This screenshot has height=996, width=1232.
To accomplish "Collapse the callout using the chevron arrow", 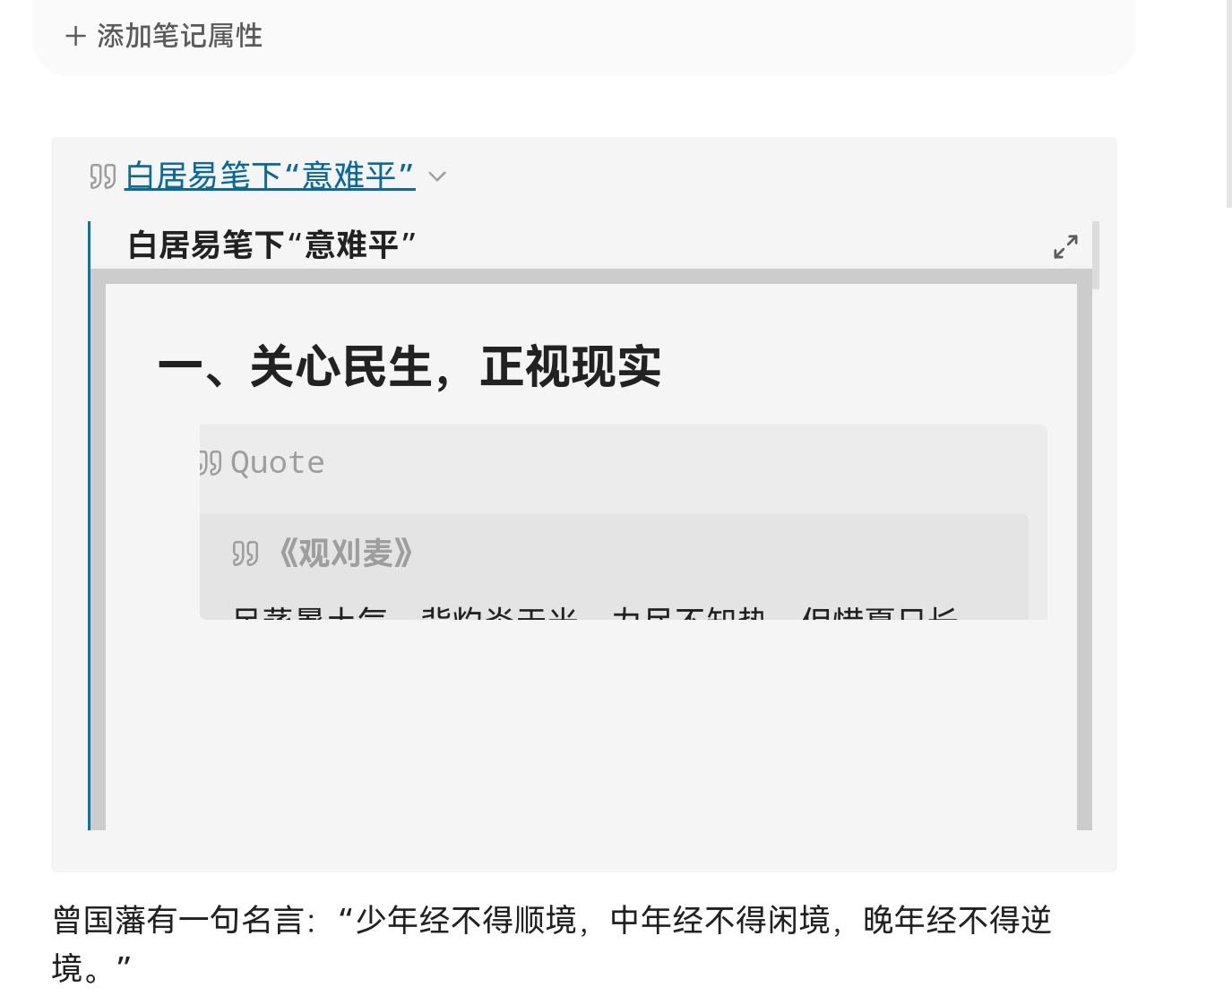I will point(437,176).
